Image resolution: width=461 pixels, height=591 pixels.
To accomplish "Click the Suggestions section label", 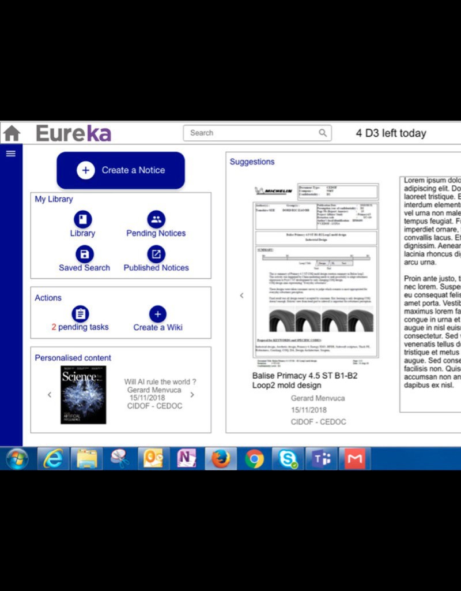I will (x=252, y=162).
